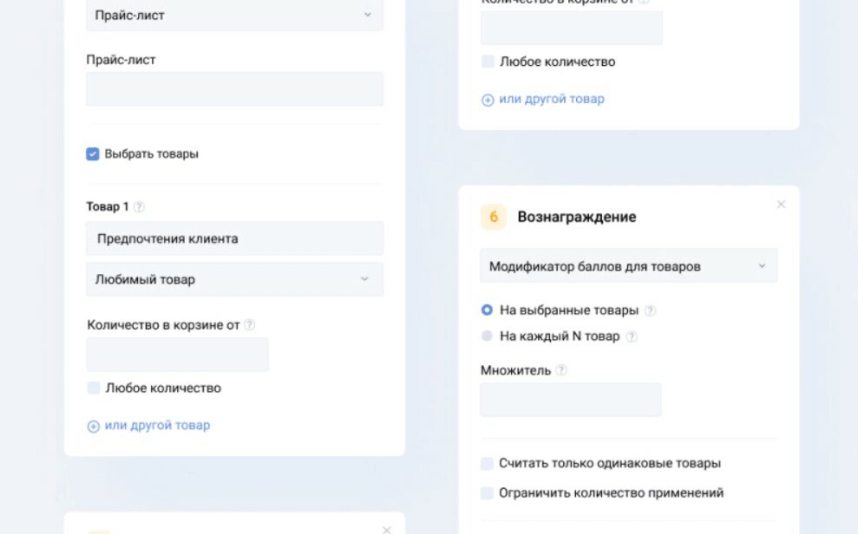This screenshot has height=534, width=858.
Task: Click help icon next to На каждый N товар
Action: 632,336
